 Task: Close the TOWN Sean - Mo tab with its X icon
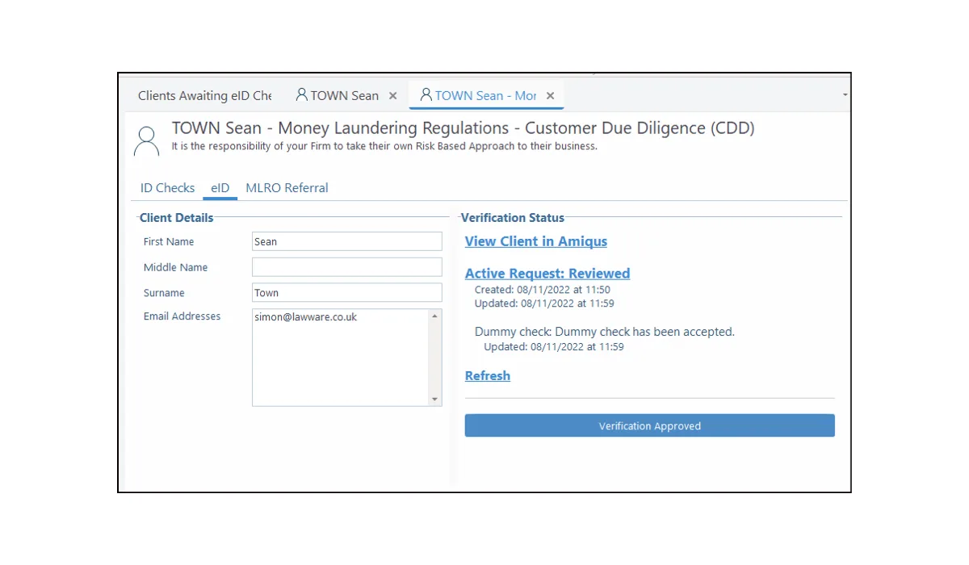(550, 95)
